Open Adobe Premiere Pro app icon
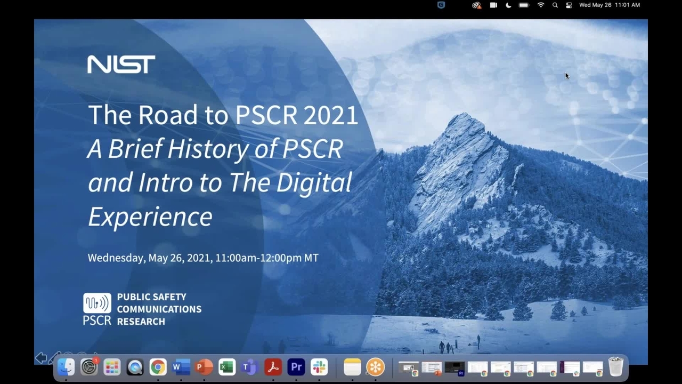 coord(296,367)
